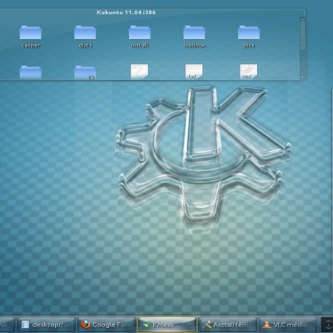
Task: Switch to the desktopthe taskbar entry
Action: point(46,325)
